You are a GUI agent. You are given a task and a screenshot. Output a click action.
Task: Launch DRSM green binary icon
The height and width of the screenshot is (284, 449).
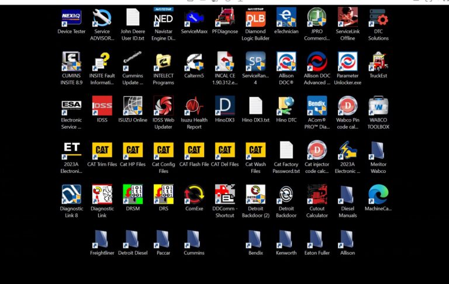(133, 195)
